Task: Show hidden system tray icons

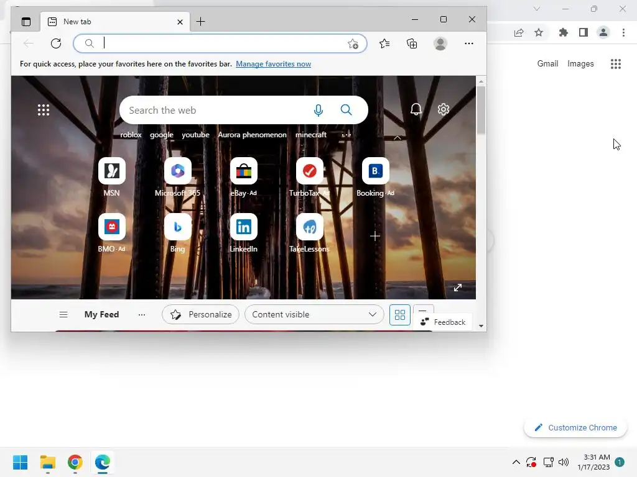Action: coord(516,462)
